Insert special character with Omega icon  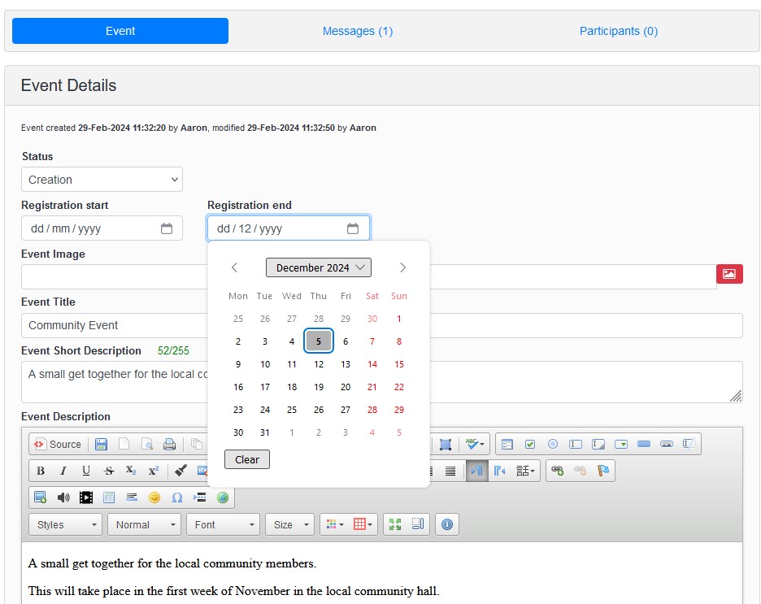176,498
